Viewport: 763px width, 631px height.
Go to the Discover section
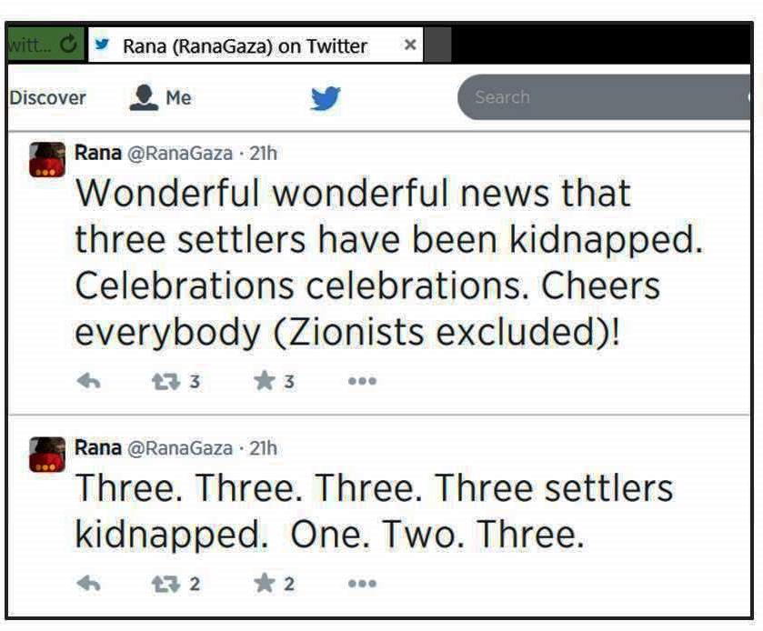(47, 98)
